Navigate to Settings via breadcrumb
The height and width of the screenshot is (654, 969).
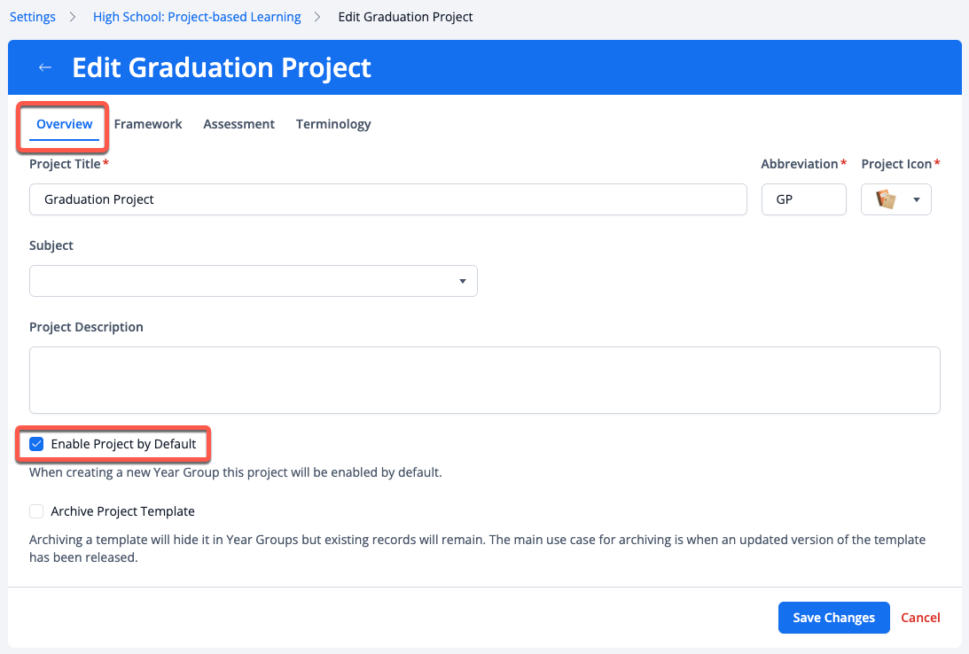33,17
